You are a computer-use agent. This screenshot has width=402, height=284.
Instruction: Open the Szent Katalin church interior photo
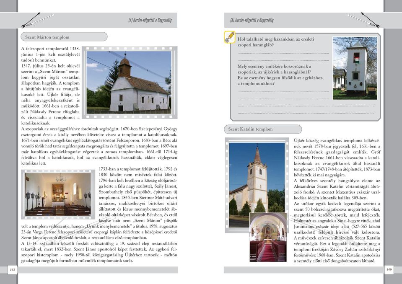tap(268, 237)
